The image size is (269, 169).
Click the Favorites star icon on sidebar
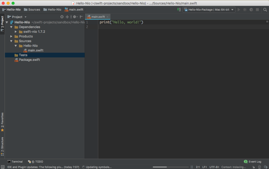[x=2, y=130]
